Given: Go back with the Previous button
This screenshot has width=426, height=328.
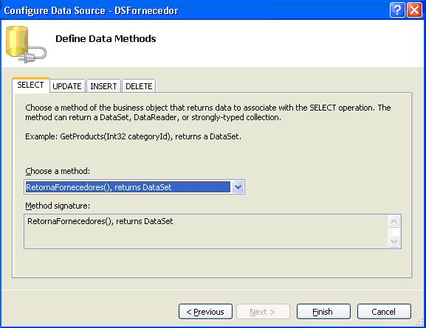Looking at the screenshot, I should [x=206, y=312].
